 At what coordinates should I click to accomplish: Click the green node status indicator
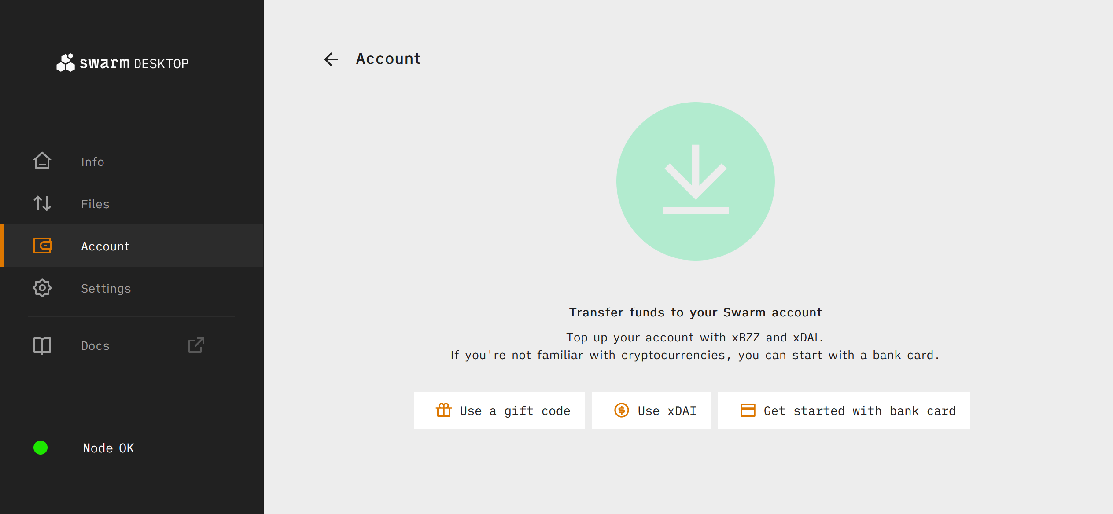click(x=41, y=448)
